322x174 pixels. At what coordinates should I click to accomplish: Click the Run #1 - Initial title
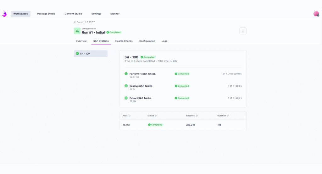pos(93,32)
